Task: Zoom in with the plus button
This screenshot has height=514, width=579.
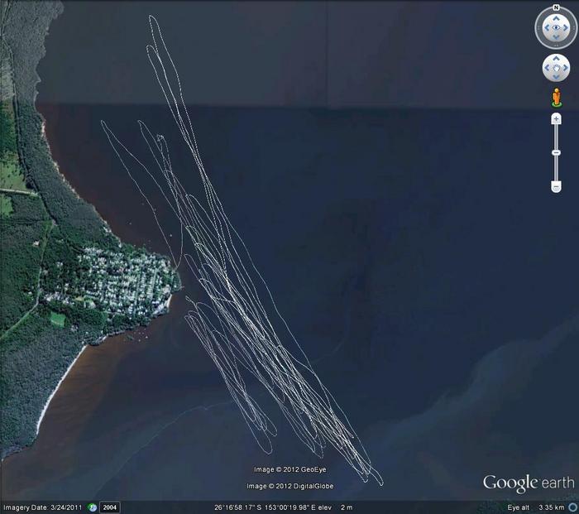Action: (556, 119)
